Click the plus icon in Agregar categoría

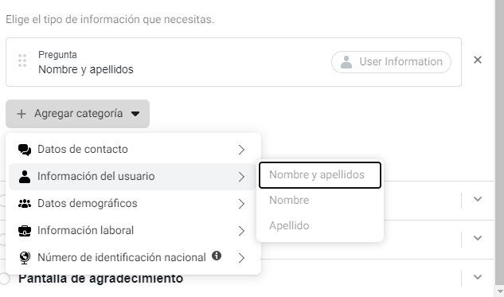pos(21,114)
